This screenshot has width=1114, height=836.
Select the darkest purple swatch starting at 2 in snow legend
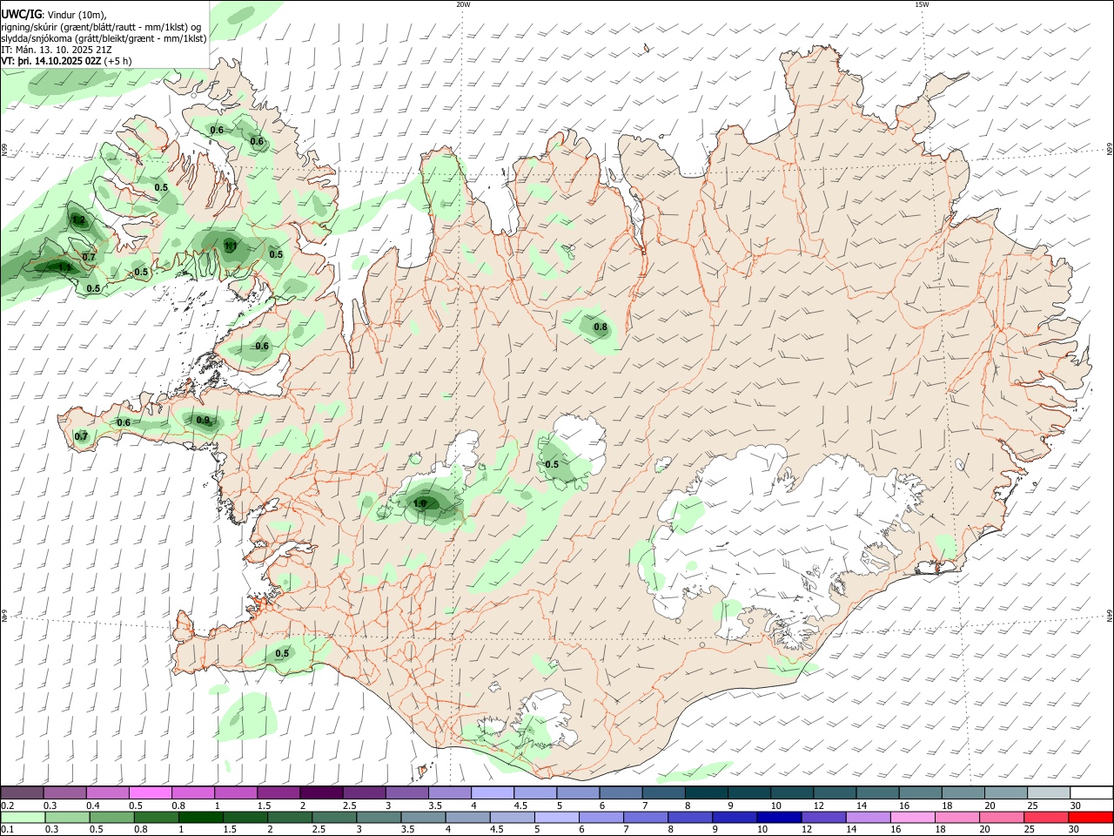click(321, 792)
